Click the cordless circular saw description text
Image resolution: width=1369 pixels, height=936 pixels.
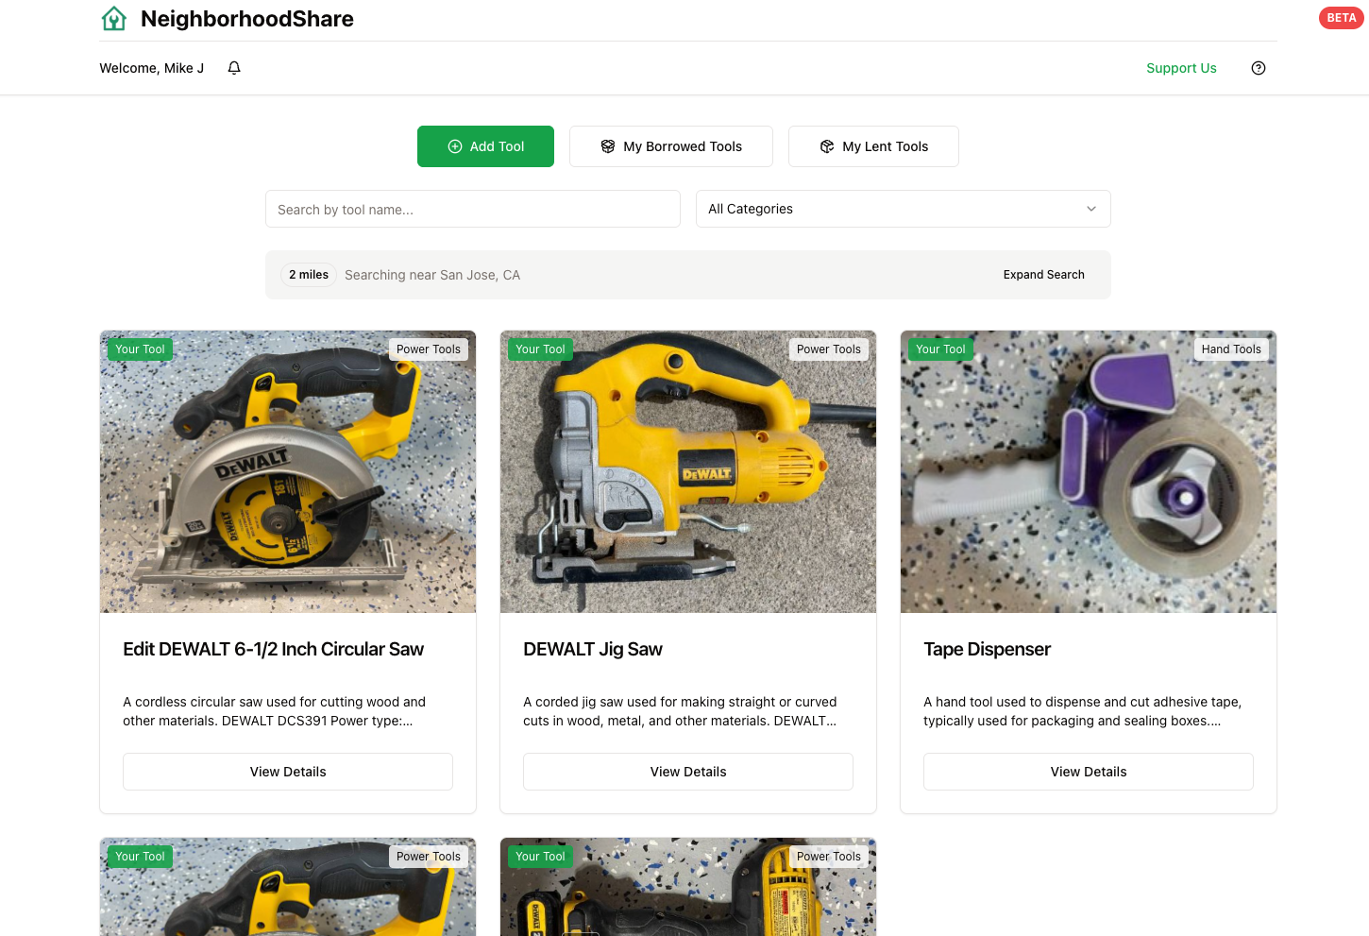click(x=275, y=711)
